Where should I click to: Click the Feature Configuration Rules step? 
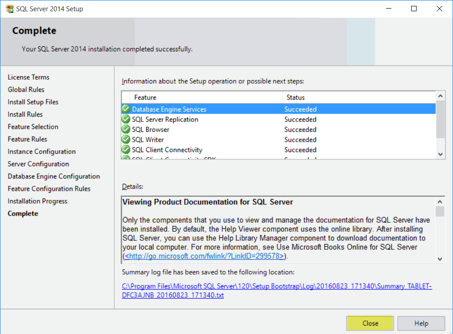tap(49, 189)
